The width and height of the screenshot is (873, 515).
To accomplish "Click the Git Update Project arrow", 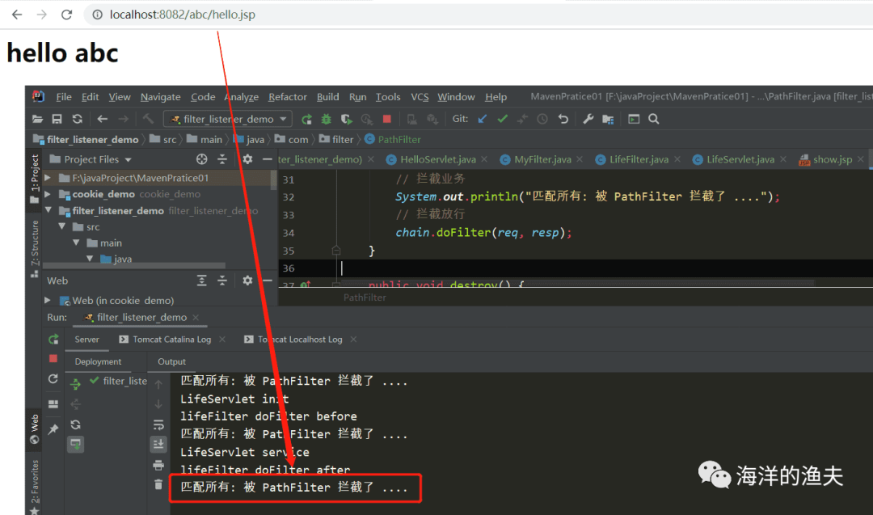I will click(482, 119).
